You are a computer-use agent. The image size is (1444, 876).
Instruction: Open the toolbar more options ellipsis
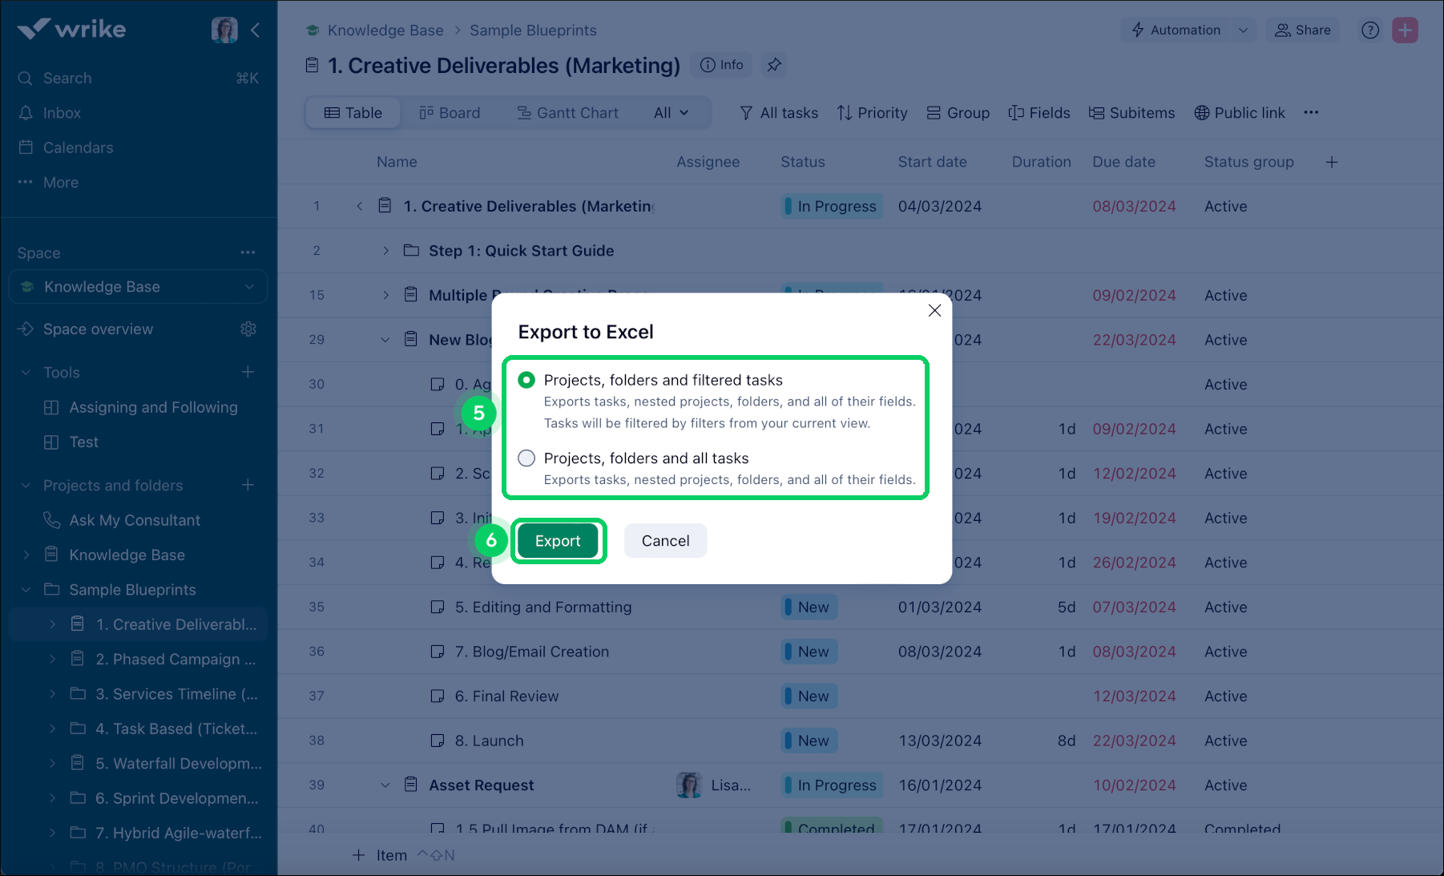[1311, 113]
